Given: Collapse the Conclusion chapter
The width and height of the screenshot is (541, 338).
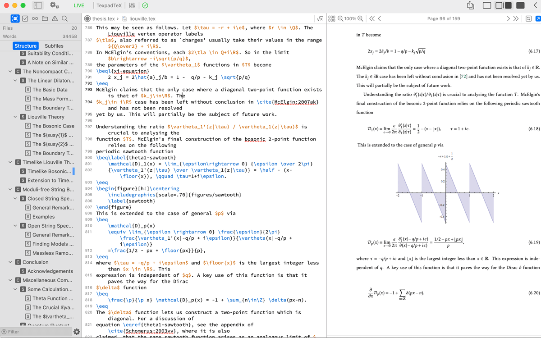Looking at the screenshot, I should click(x=10, y=262).
